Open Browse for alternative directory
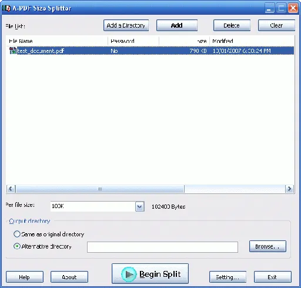Viewport: 301px width, 288px height. pos(267,246)
